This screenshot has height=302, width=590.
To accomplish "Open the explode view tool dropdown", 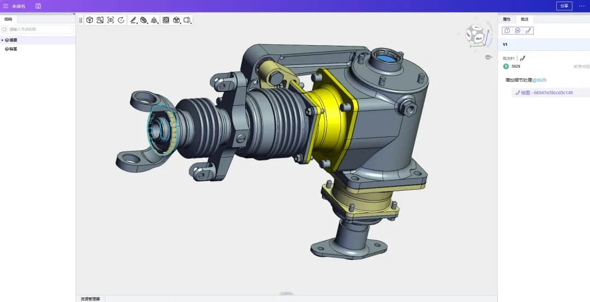I will (x=154, y=20).
